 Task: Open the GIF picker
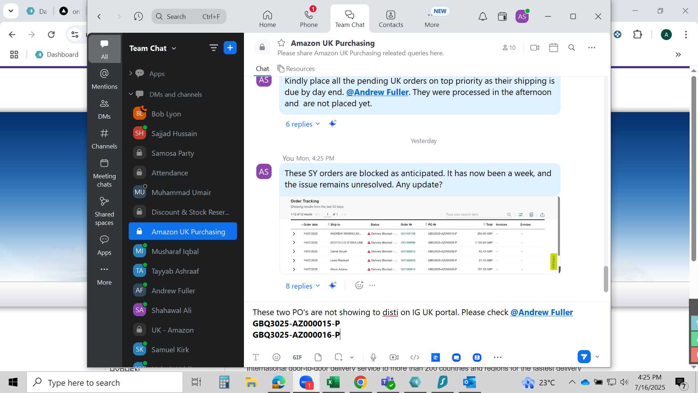(297, 357)
